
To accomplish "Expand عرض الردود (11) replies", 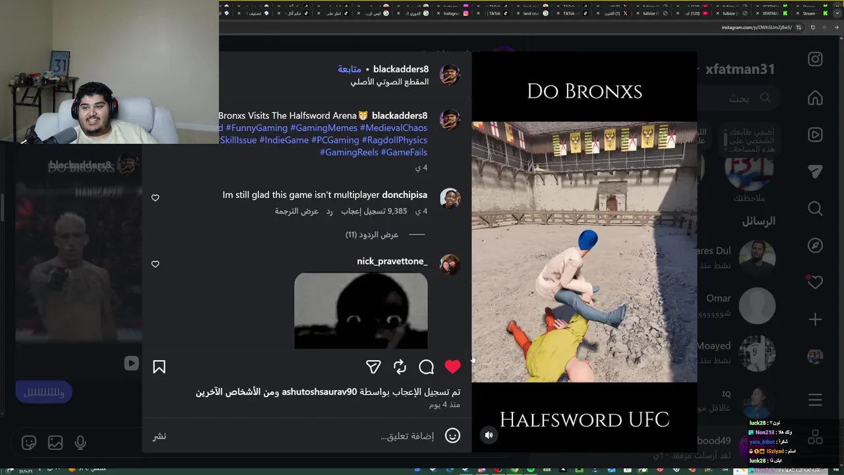I will (372, 235).
